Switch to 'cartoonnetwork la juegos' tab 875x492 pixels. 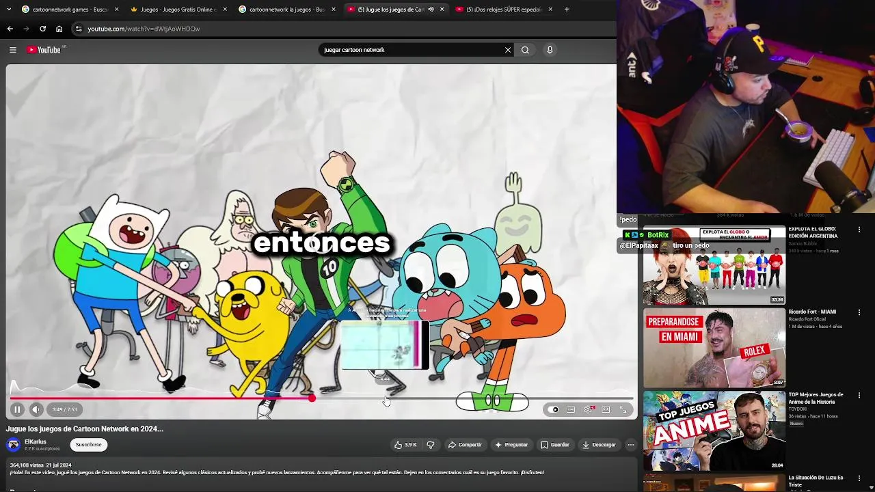point(282,10)
